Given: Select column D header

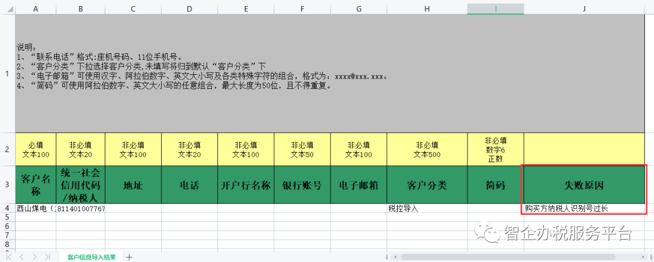Looking at the screenshot, I should 190,8.
